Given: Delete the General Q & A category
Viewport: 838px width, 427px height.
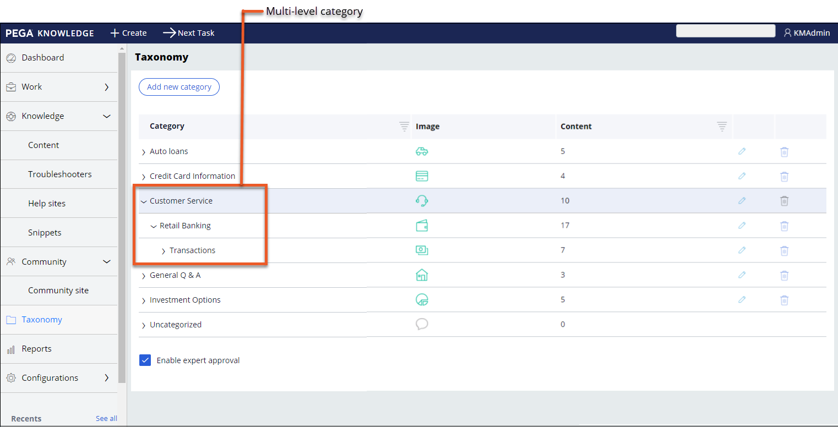Looking at the screenshot, I should [784, 276].
